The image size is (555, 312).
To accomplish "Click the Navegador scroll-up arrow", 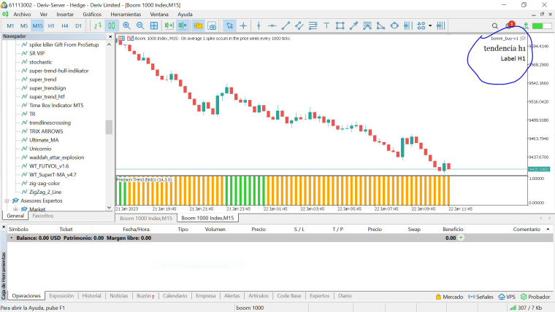I will click(x=109, y=44).
